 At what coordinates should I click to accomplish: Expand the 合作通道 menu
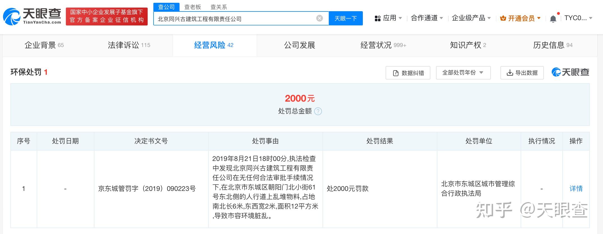click(x=427, y=18)
